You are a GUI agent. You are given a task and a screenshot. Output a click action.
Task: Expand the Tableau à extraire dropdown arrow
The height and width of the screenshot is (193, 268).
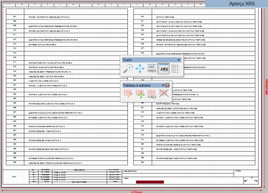(x=163, y=85)
